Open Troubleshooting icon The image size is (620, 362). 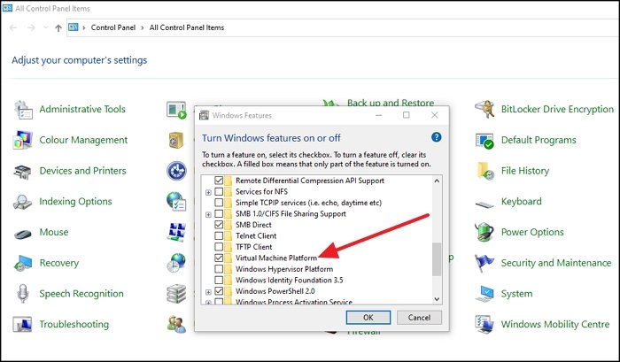(x=22, y=325)
